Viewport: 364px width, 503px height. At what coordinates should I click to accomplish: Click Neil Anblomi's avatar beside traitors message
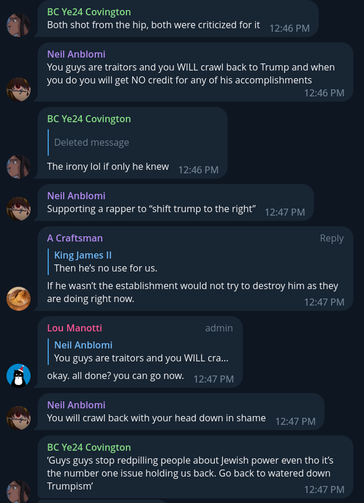pyautogui.click(x=19, y=89)
